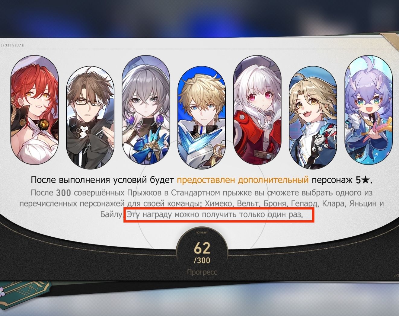Viewport: 399px width, 316px height.
Task: Click the bold 300 in the description
Action: click(x=63, y=193)
